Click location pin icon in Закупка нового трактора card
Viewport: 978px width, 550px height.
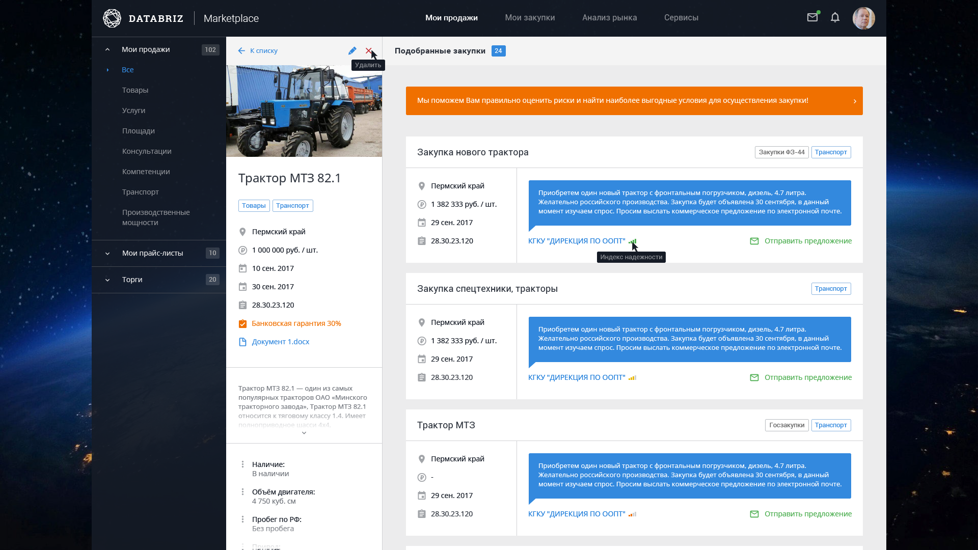[421, 186]
